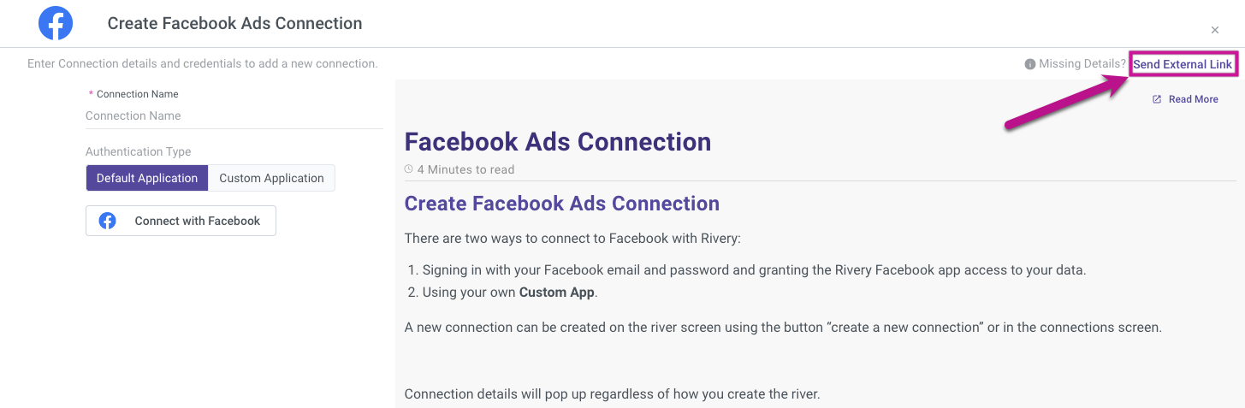Viewport: 1245px width, 408px height.
Task: Open the Read More documentation link
Action: [x=1193, y=99]
